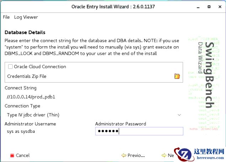Cancel the install wizard
This screenshot has height=162, width=226.
20,155
